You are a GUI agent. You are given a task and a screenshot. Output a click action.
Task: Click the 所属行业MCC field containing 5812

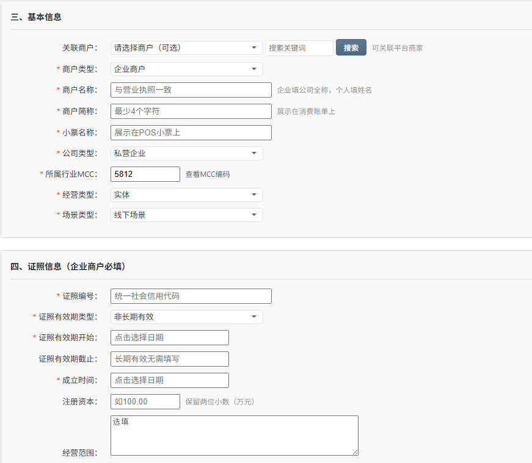[145, 174]
